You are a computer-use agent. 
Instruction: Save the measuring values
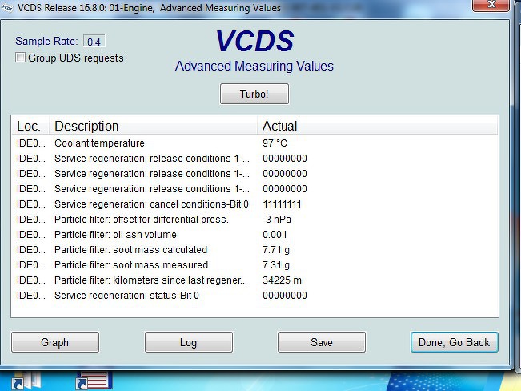pos(321,342)
